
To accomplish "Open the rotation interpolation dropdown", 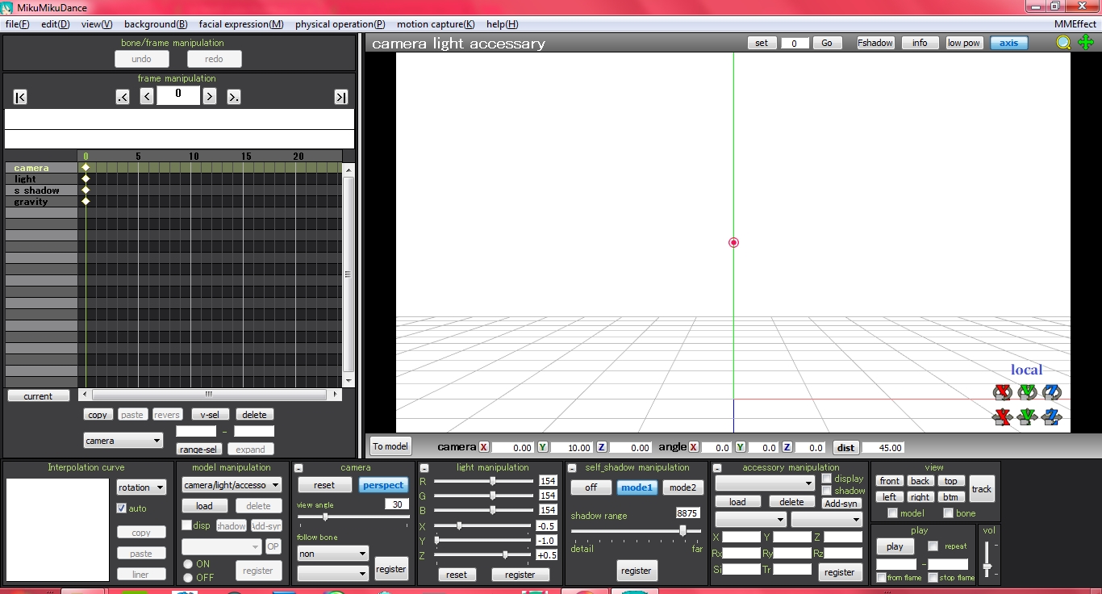I will [x=141, y=487].
